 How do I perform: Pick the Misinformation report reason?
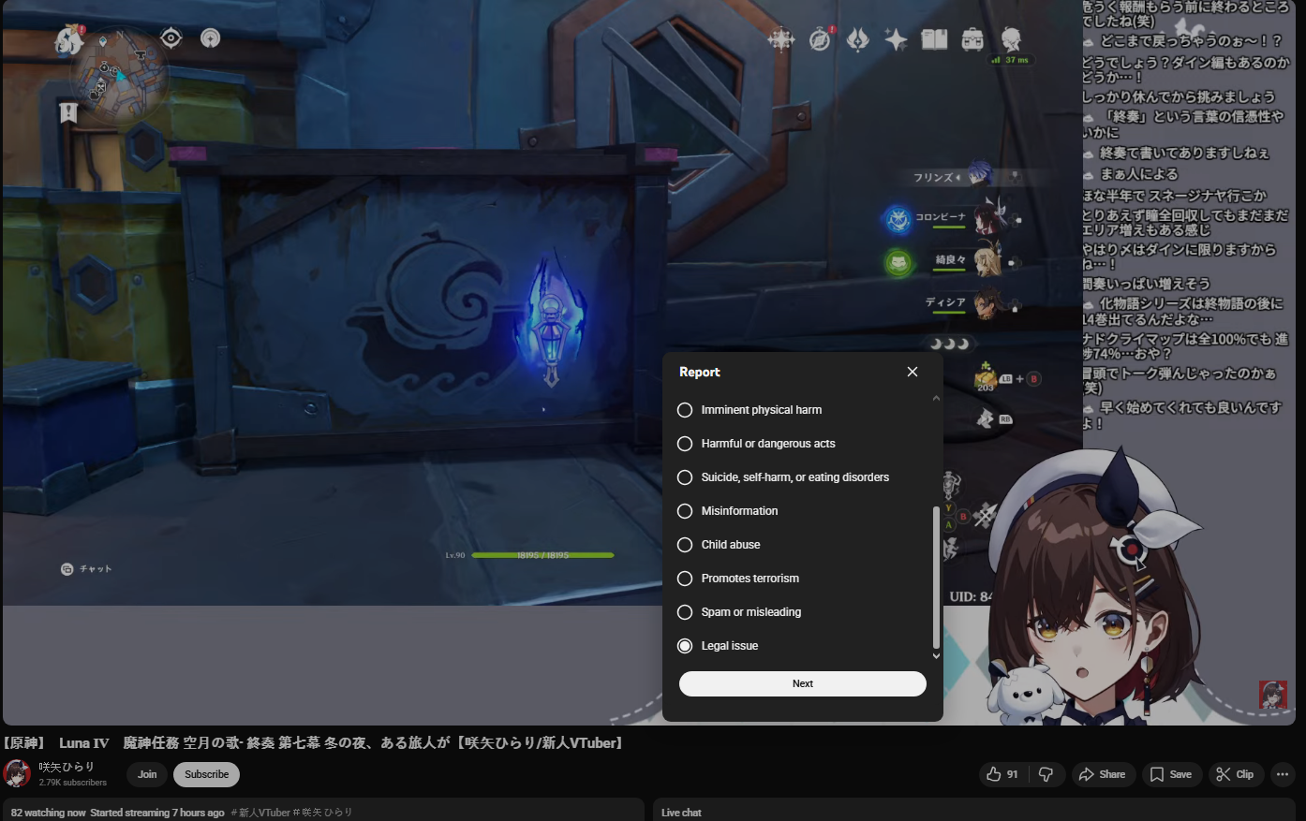pyautogui.click(x=685, y=511)
